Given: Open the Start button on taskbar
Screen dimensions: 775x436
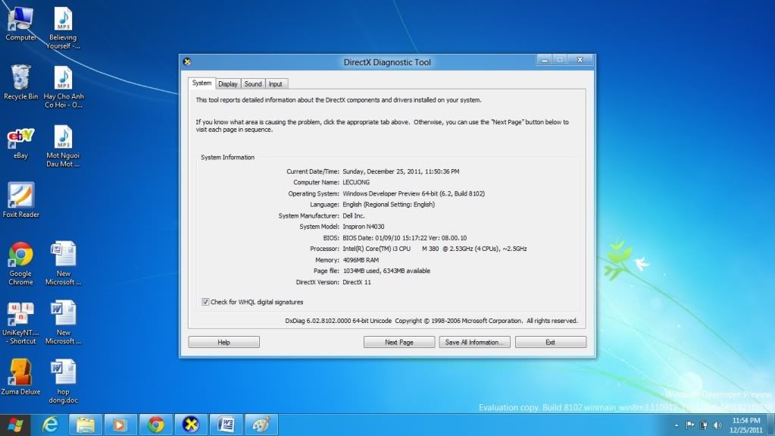Looking at the screenshot, I should (15, 425).
